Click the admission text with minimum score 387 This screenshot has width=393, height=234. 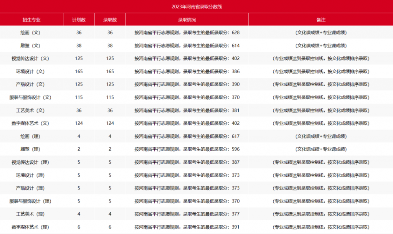(187, 162)
